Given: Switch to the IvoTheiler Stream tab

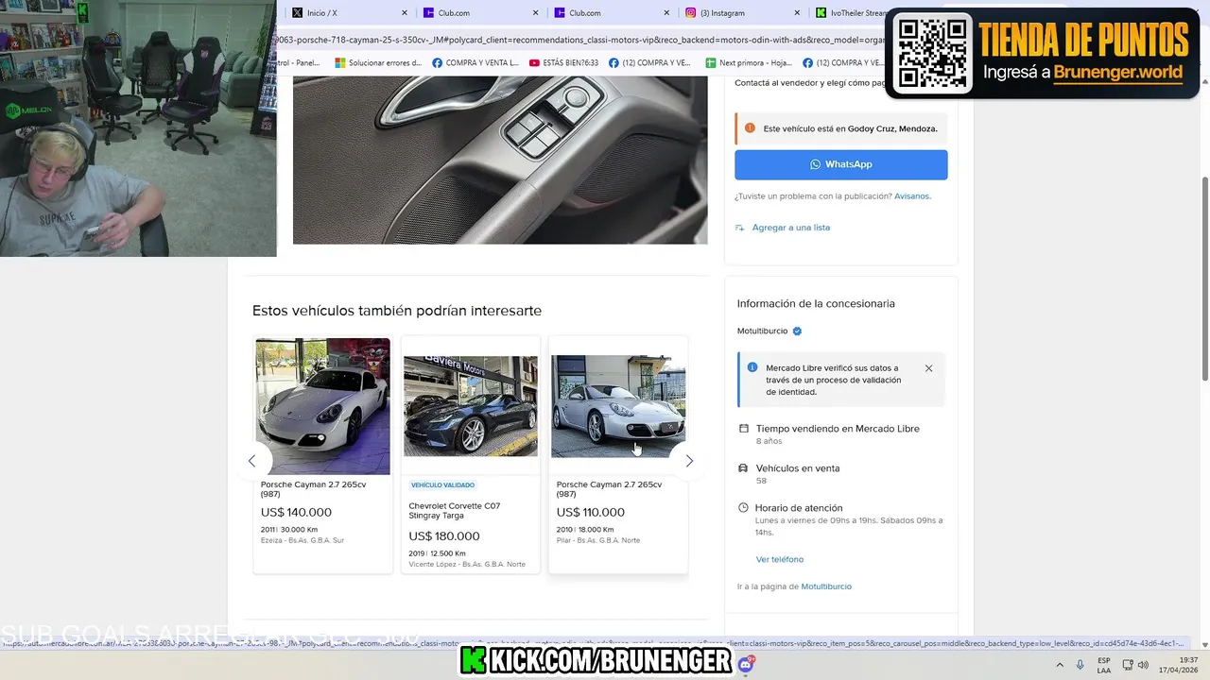Looking at the screenshot, I should click(x=850, y=13).
